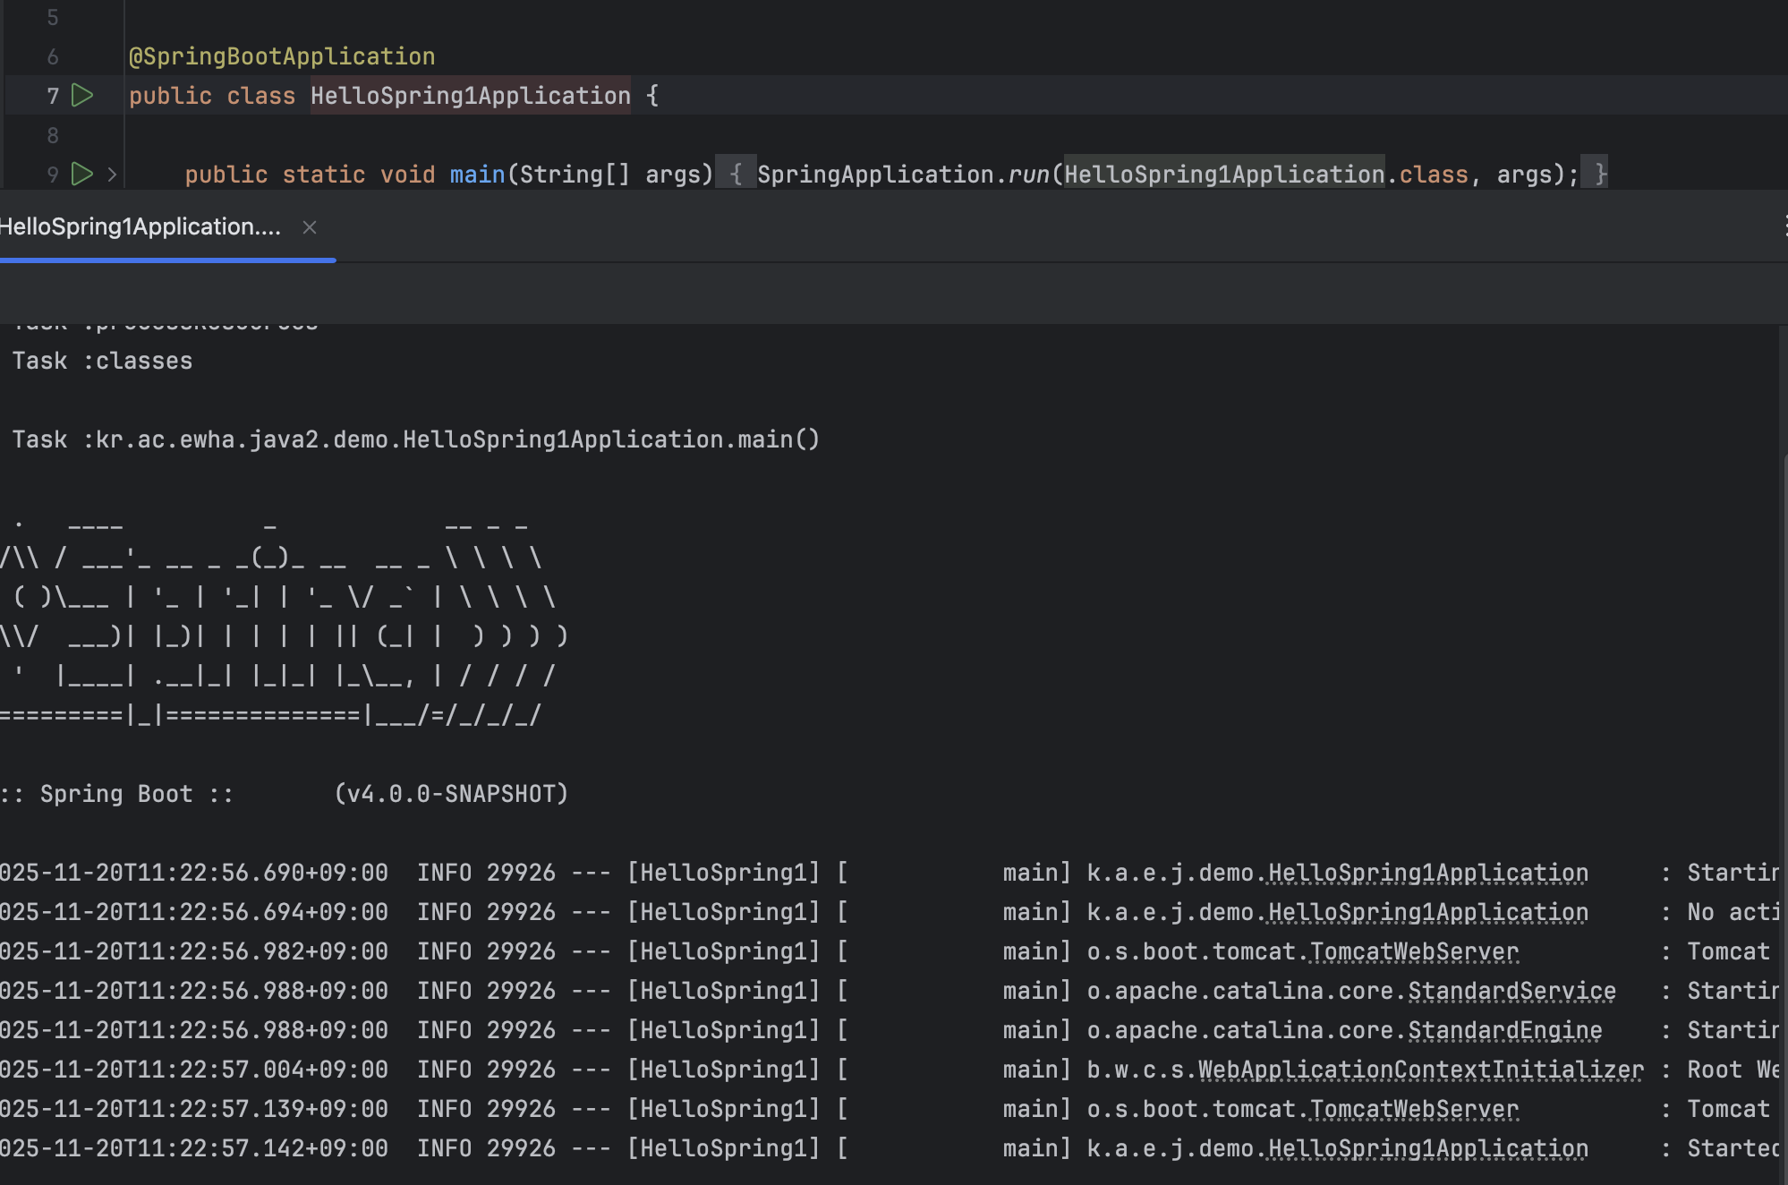Expand the folded opening brace placeholder
Screen dimensions: 1788x1185
pos(736,174)
